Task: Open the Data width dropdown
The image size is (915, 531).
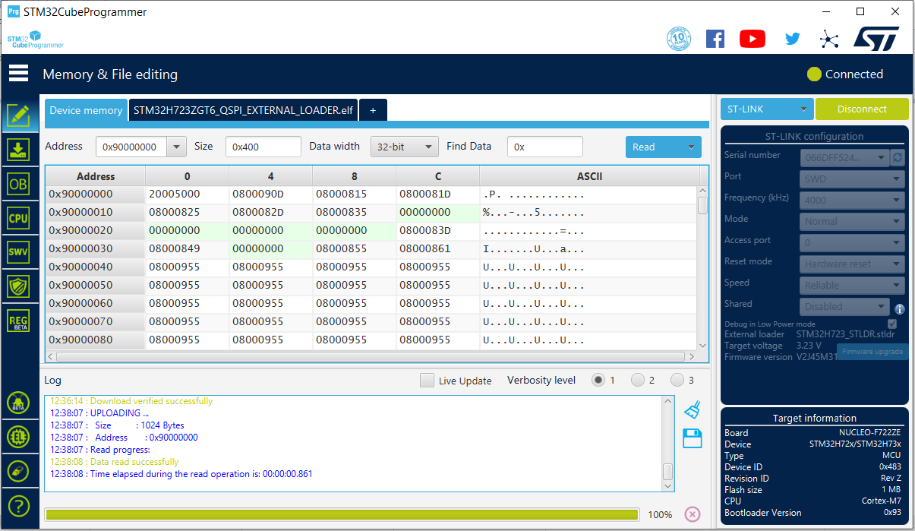Action: (404, 147)
